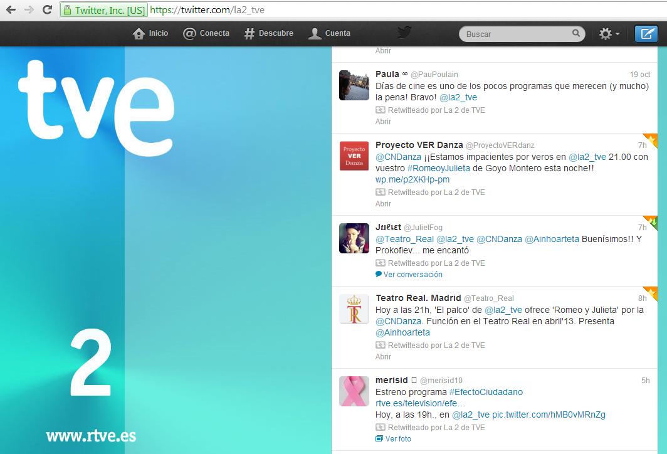Click Teatro Real Madrid avatar image

354,309
